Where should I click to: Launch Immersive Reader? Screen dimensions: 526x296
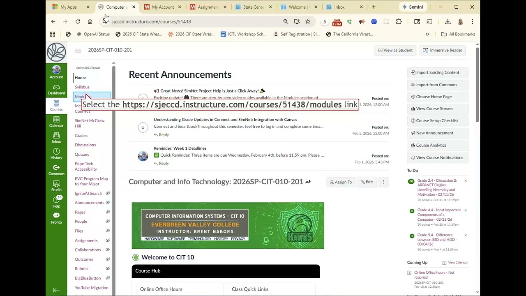(442, 50)
